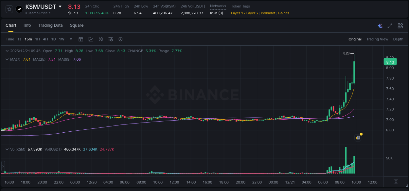The width and height of the screenshot is (409, 191).
Task: Open the KSM/USDT pair selector dropdown
Action: pos(60,6)
